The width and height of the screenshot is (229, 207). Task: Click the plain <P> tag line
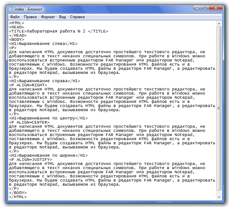pyautogui.click(x=13, y=48)
